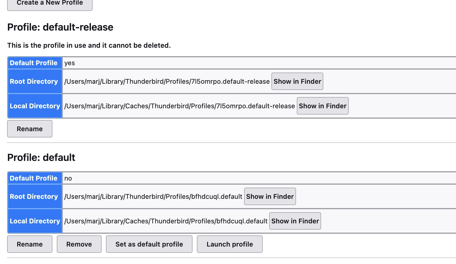The height and width of the screenshot is (264, 456).
Task: Click the Profile: default-release heading
Action: tap(60, 27)
